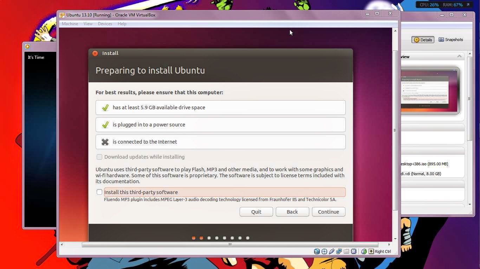Click the VM window horizontal scrollbar thumb
This screenshot has height=269, width=480.
pos(230,244)
